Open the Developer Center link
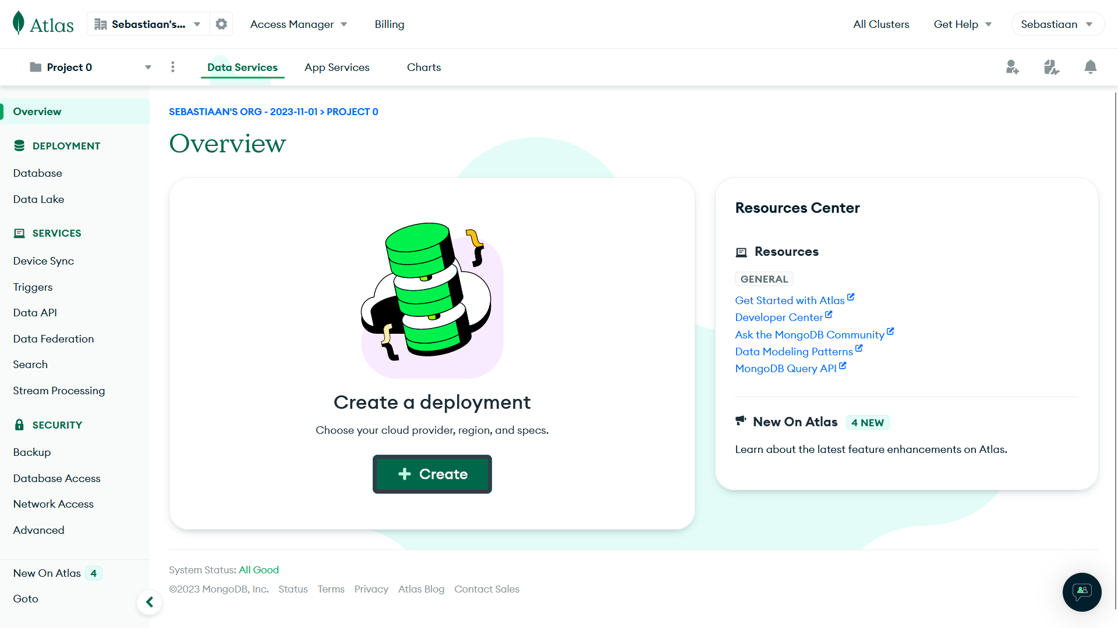The width and height of the screenshot is (1118, 628). 779,317
